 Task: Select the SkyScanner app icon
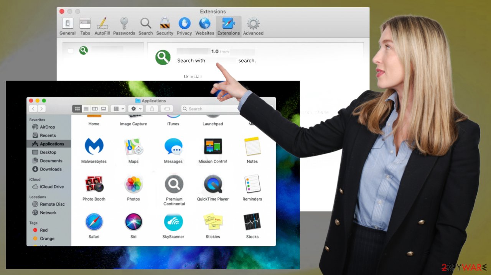(173, 222)
